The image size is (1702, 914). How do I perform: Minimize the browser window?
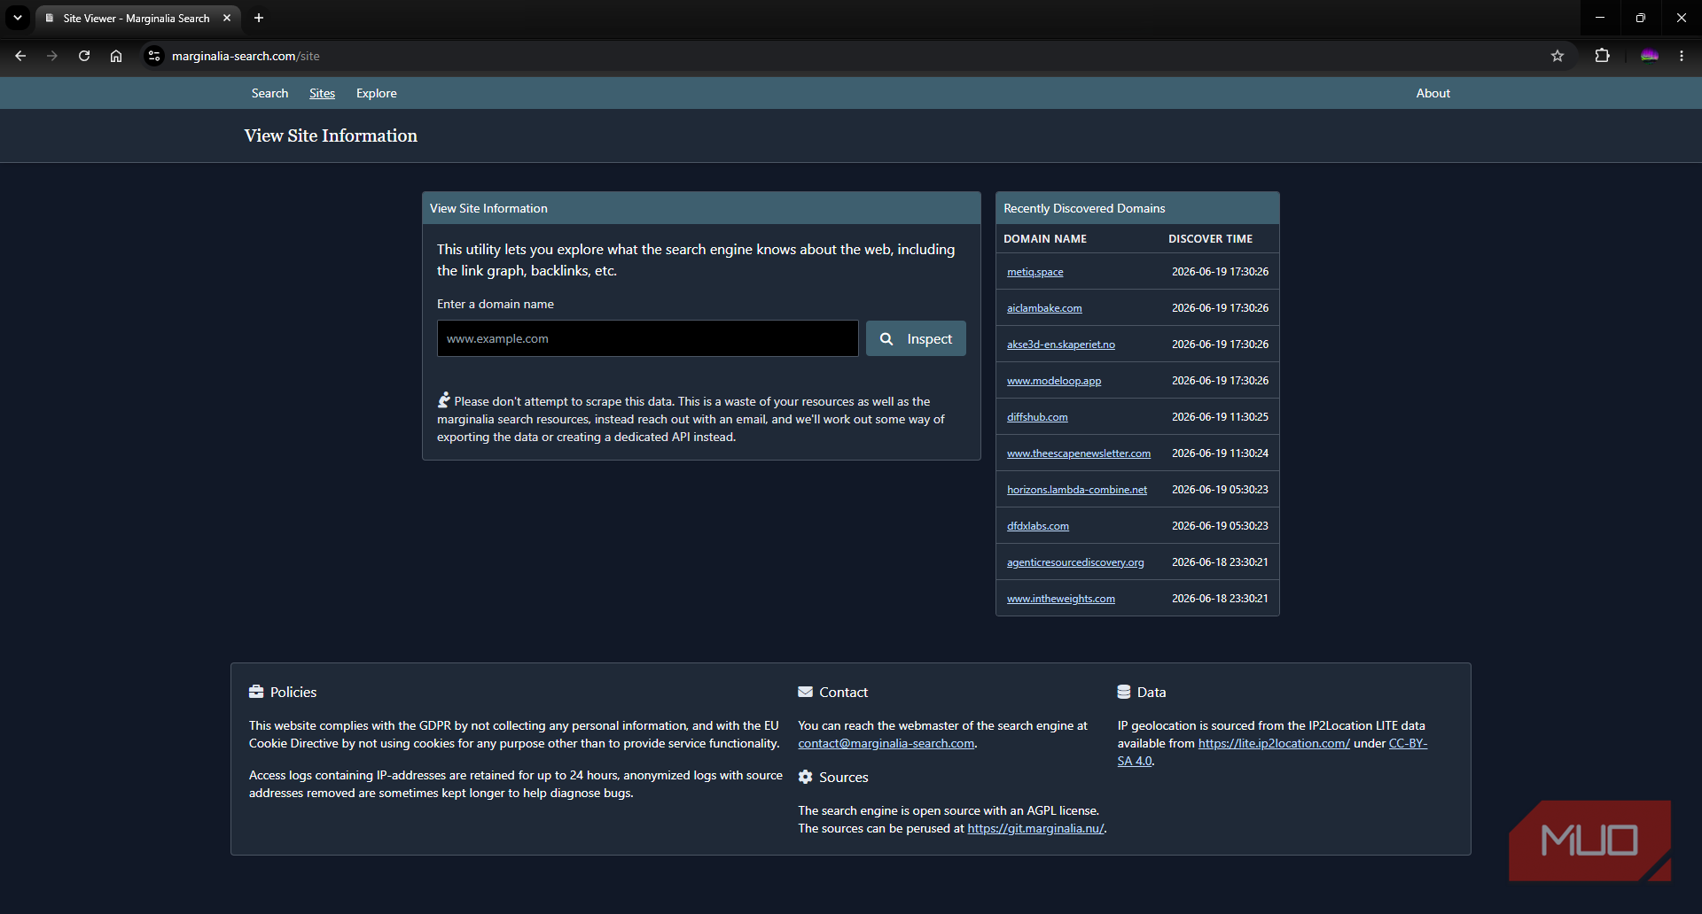[x=1600, y=18]
